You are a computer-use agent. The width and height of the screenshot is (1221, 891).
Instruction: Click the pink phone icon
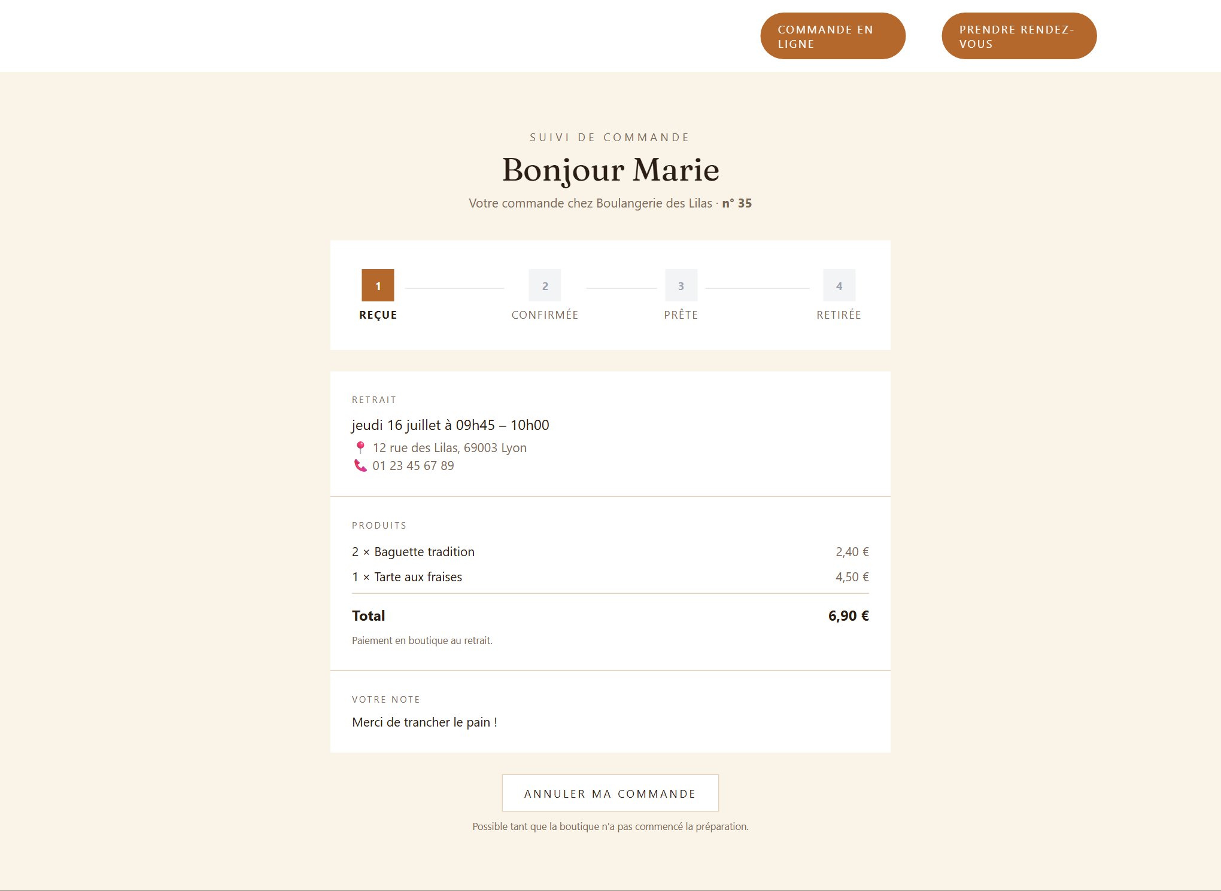tap(360, 465)
